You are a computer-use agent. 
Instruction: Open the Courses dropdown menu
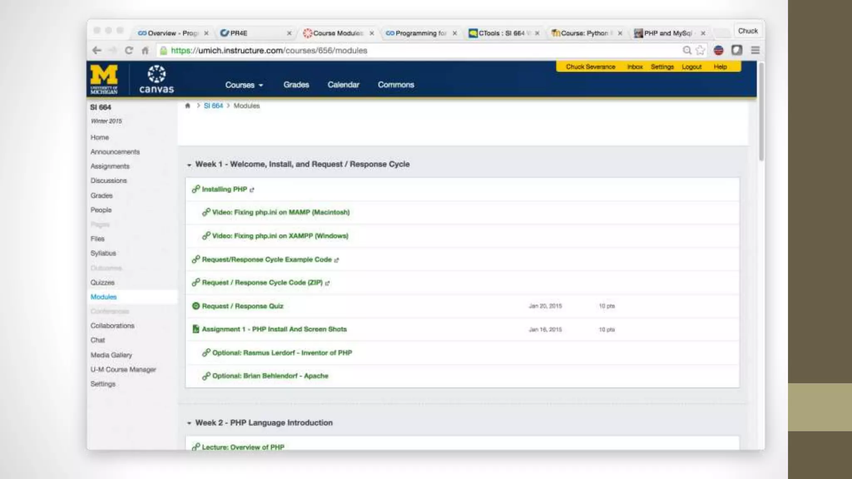[x=244, y=85]
